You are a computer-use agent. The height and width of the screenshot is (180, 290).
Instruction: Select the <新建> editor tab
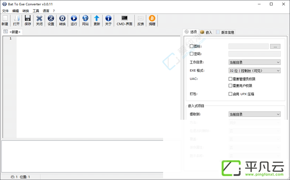[x=12, y=32]
